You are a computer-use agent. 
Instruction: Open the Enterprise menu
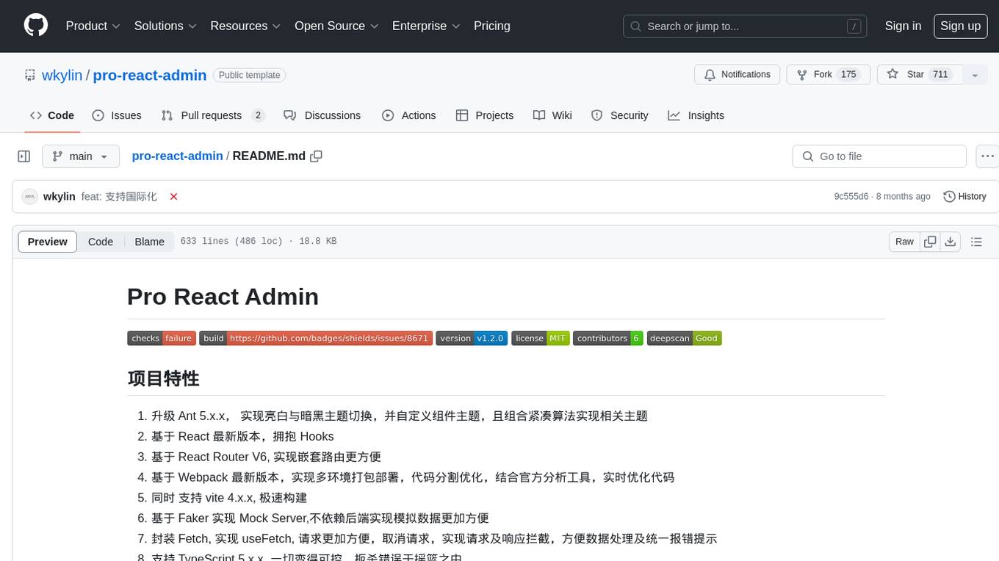[426, 26]
